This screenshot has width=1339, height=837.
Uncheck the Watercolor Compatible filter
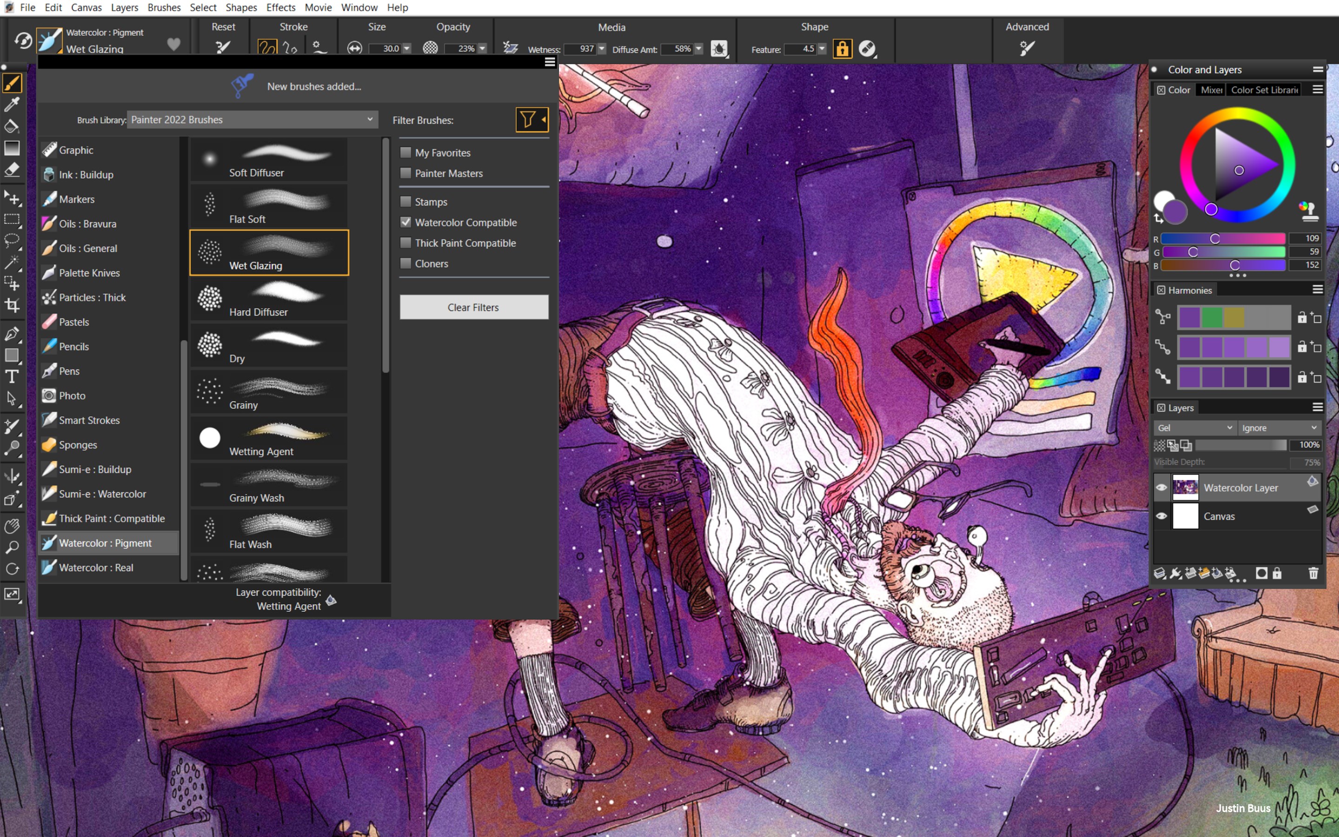pos(405,222)
